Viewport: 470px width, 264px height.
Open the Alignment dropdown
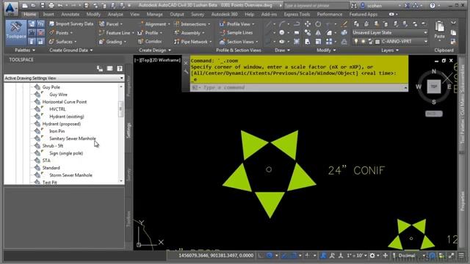(x=154, y=24)
